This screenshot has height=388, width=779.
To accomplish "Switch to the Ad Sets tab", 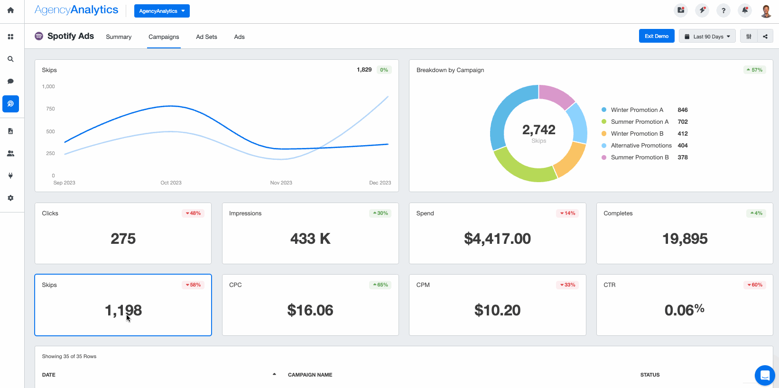I will coord(206,37).
